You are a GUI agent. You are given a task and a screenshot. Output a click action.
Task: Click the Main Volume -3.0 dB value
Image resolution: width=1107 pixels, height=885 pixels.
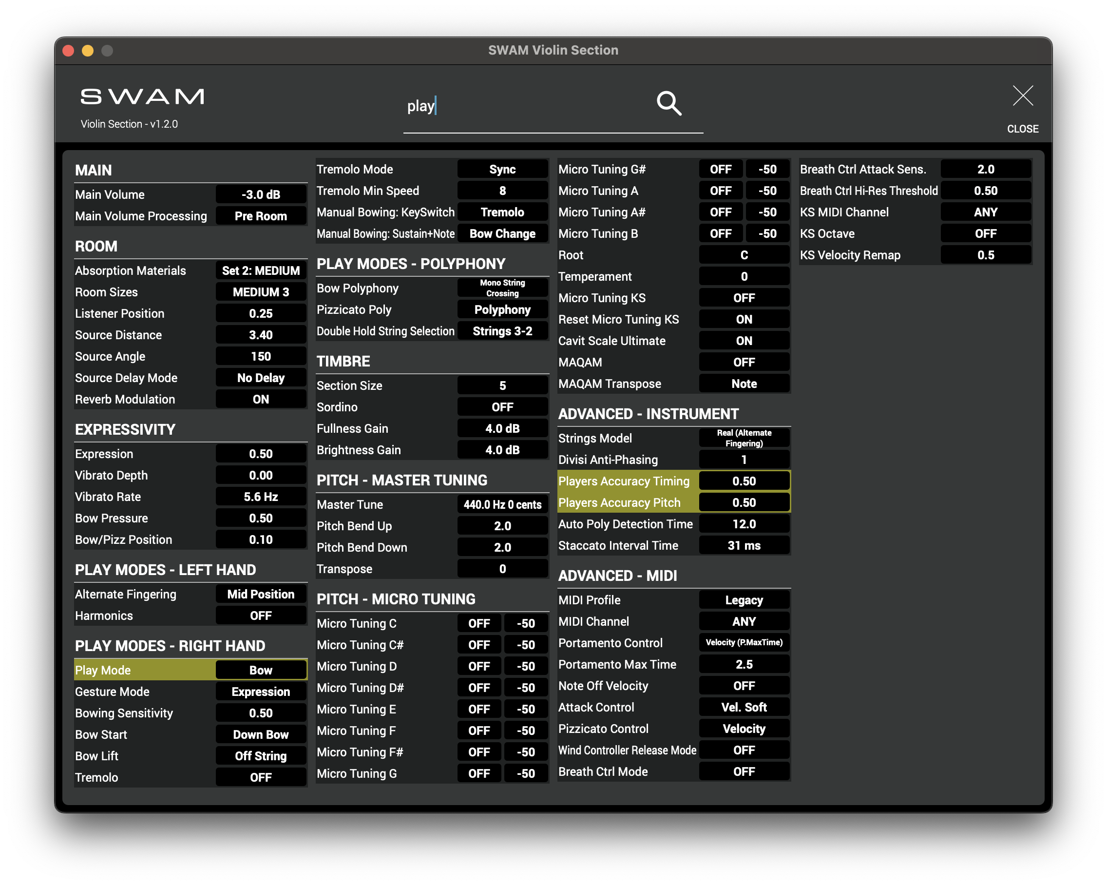coord(260,194)
